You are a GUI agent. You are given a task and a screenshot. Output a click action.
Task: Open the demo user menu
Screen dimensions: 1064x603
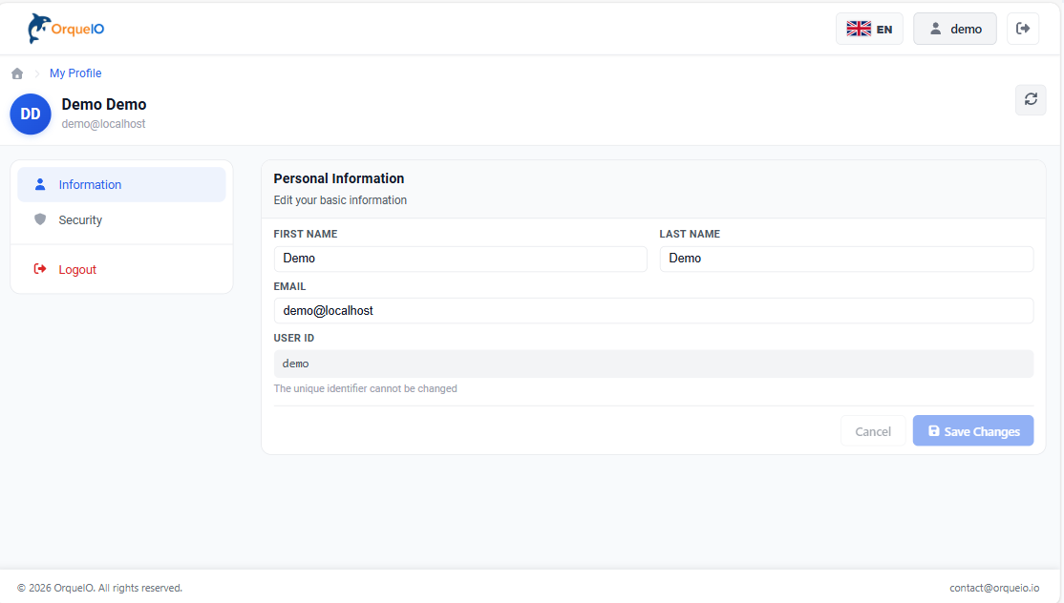(x=954, y=29)
